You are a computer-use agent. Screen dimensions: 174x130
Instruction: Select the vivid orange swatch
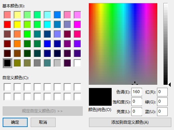pyautogui.click(x=17, y=44)
